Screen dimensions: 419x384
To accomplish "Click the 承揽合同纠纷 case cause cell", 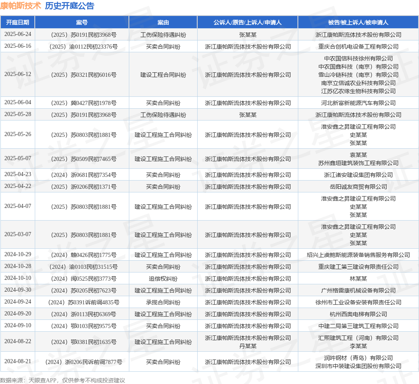I will coord(163,302).
